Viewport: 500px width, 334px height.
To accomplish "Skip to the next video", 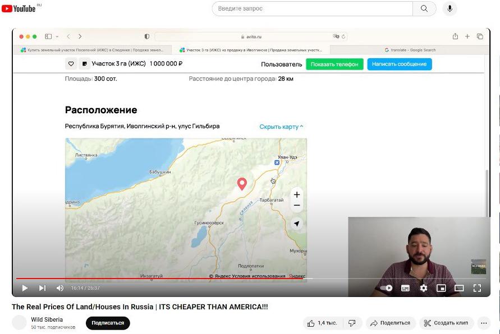I will [x=42, y=288].
